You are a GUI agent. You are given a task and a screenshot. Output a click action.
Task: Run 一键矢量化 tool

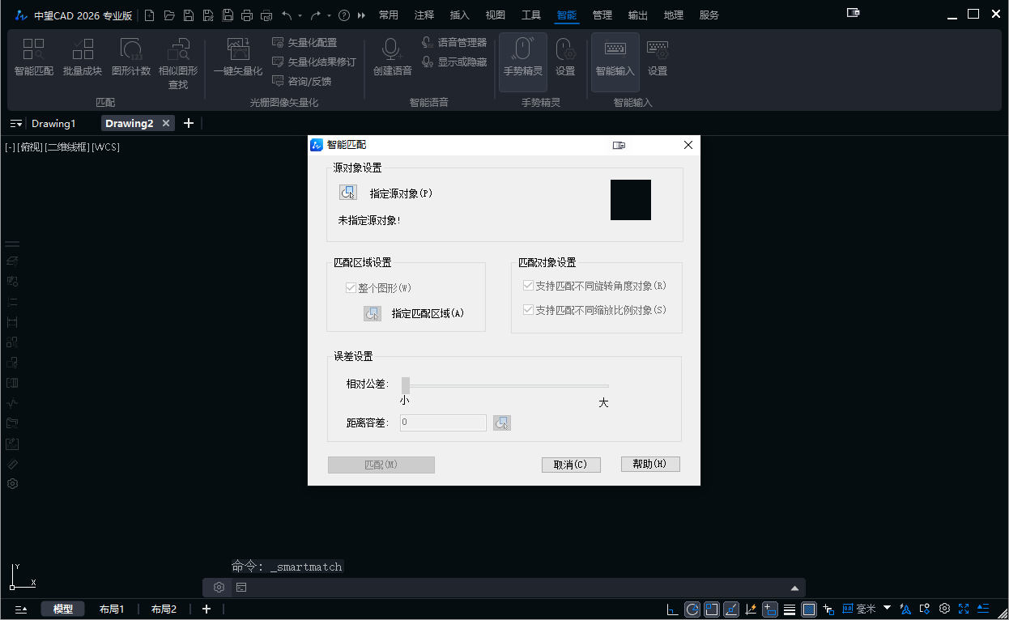coord(238,57)
